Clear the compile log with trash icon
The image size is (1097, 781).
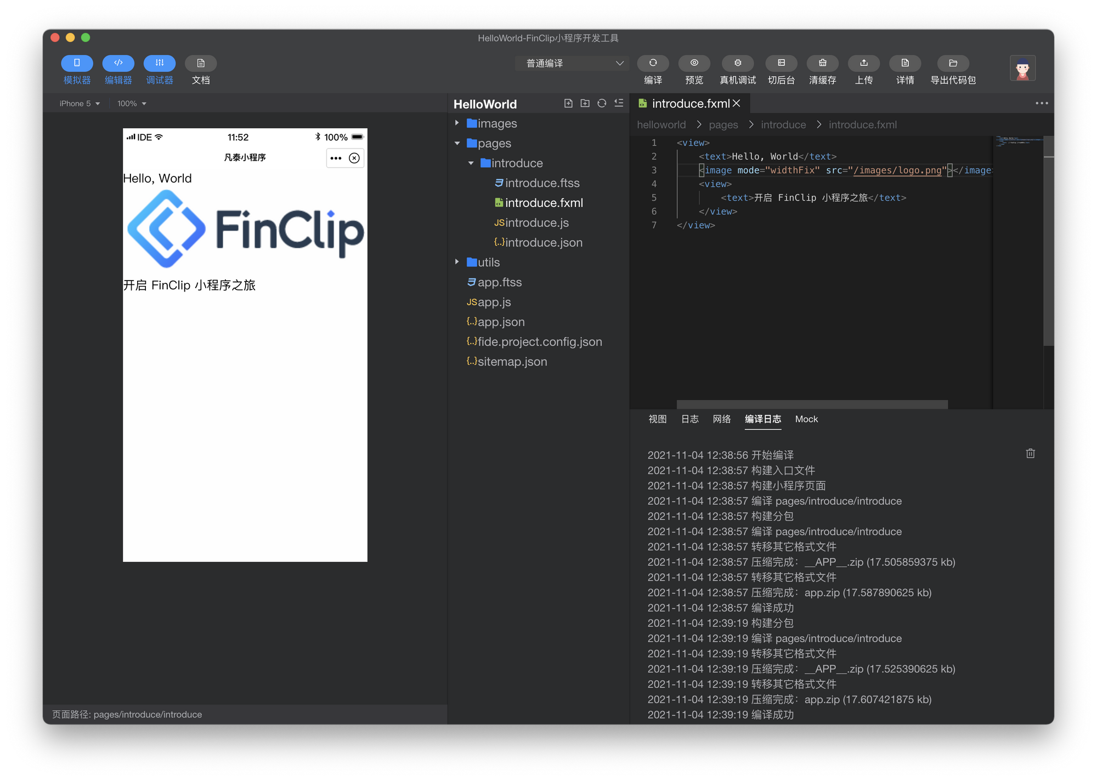[x=1031, y=453]
